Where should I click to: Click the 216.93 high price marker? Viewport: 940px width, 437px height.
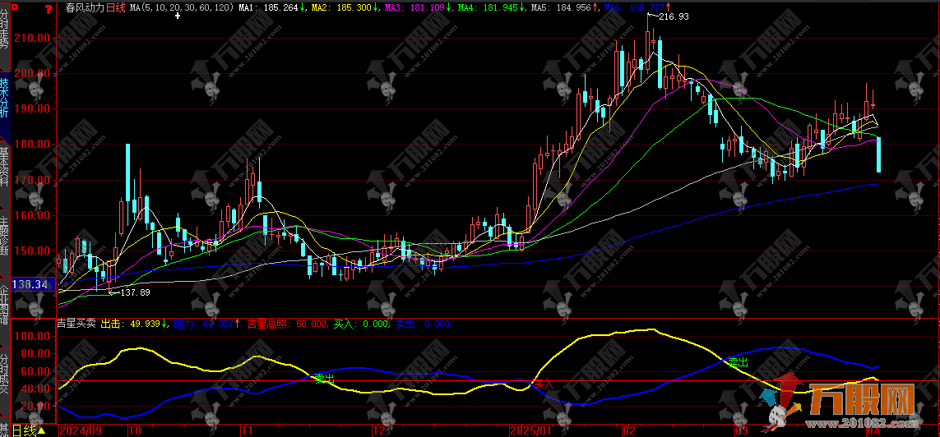coord(674,16)
